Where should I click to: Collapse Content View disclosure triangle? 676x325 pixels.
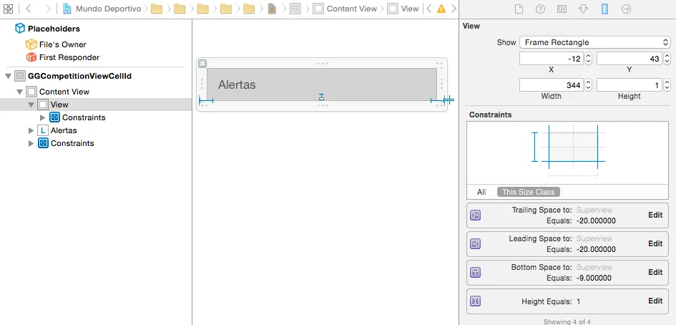[x=19, y=92]
